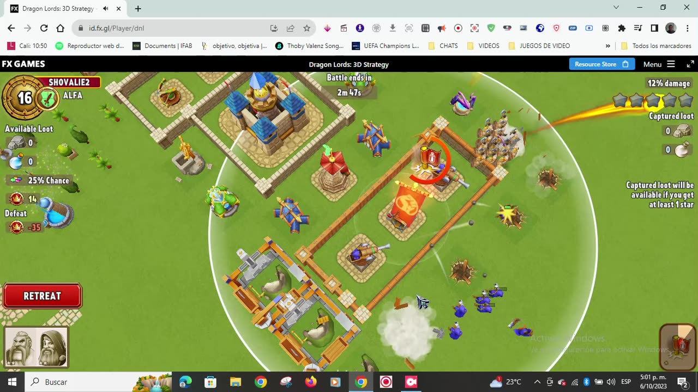Open the Reproductor web bookmark
The height and width of the screenshot is (392, 698).
click(x=90, y=46)
